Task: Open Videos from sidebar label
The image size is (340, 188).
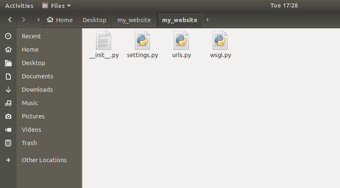Action: click(31, 130)
